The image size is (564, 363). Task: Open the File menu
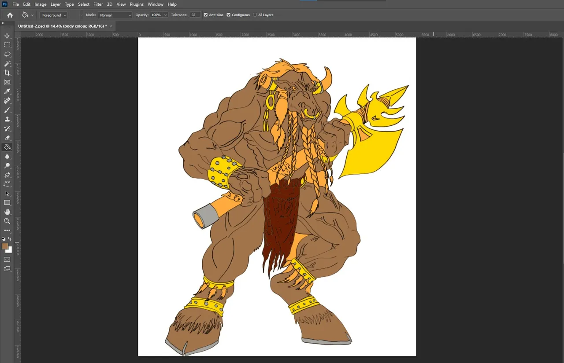[x=16, y=4]
